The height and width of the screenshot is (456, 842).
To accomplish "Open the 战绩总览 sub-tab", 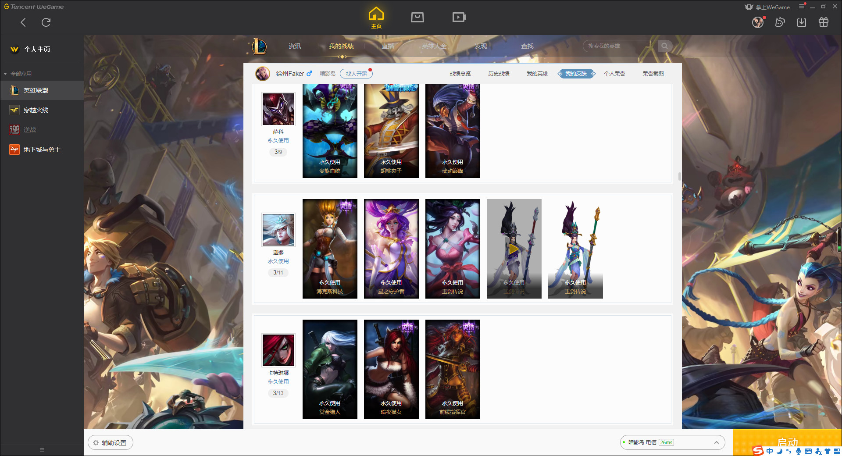I will (460, 74).
